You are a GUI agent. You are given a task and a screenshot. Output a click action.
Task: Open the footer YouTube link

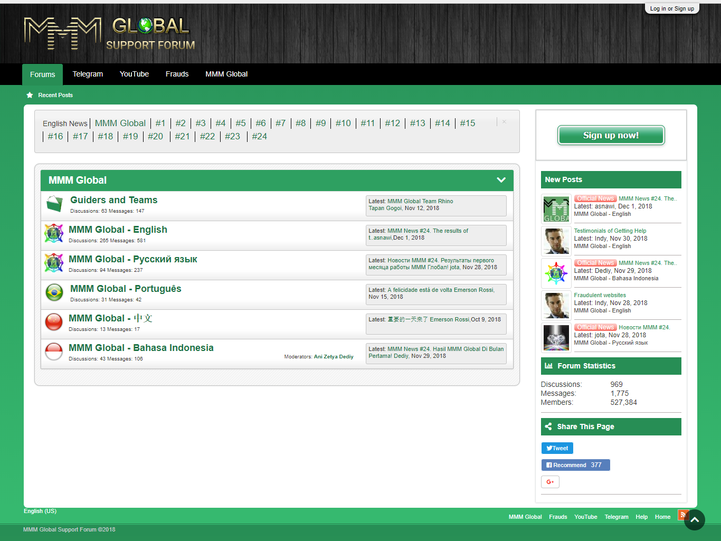click(x=586, y=517)
